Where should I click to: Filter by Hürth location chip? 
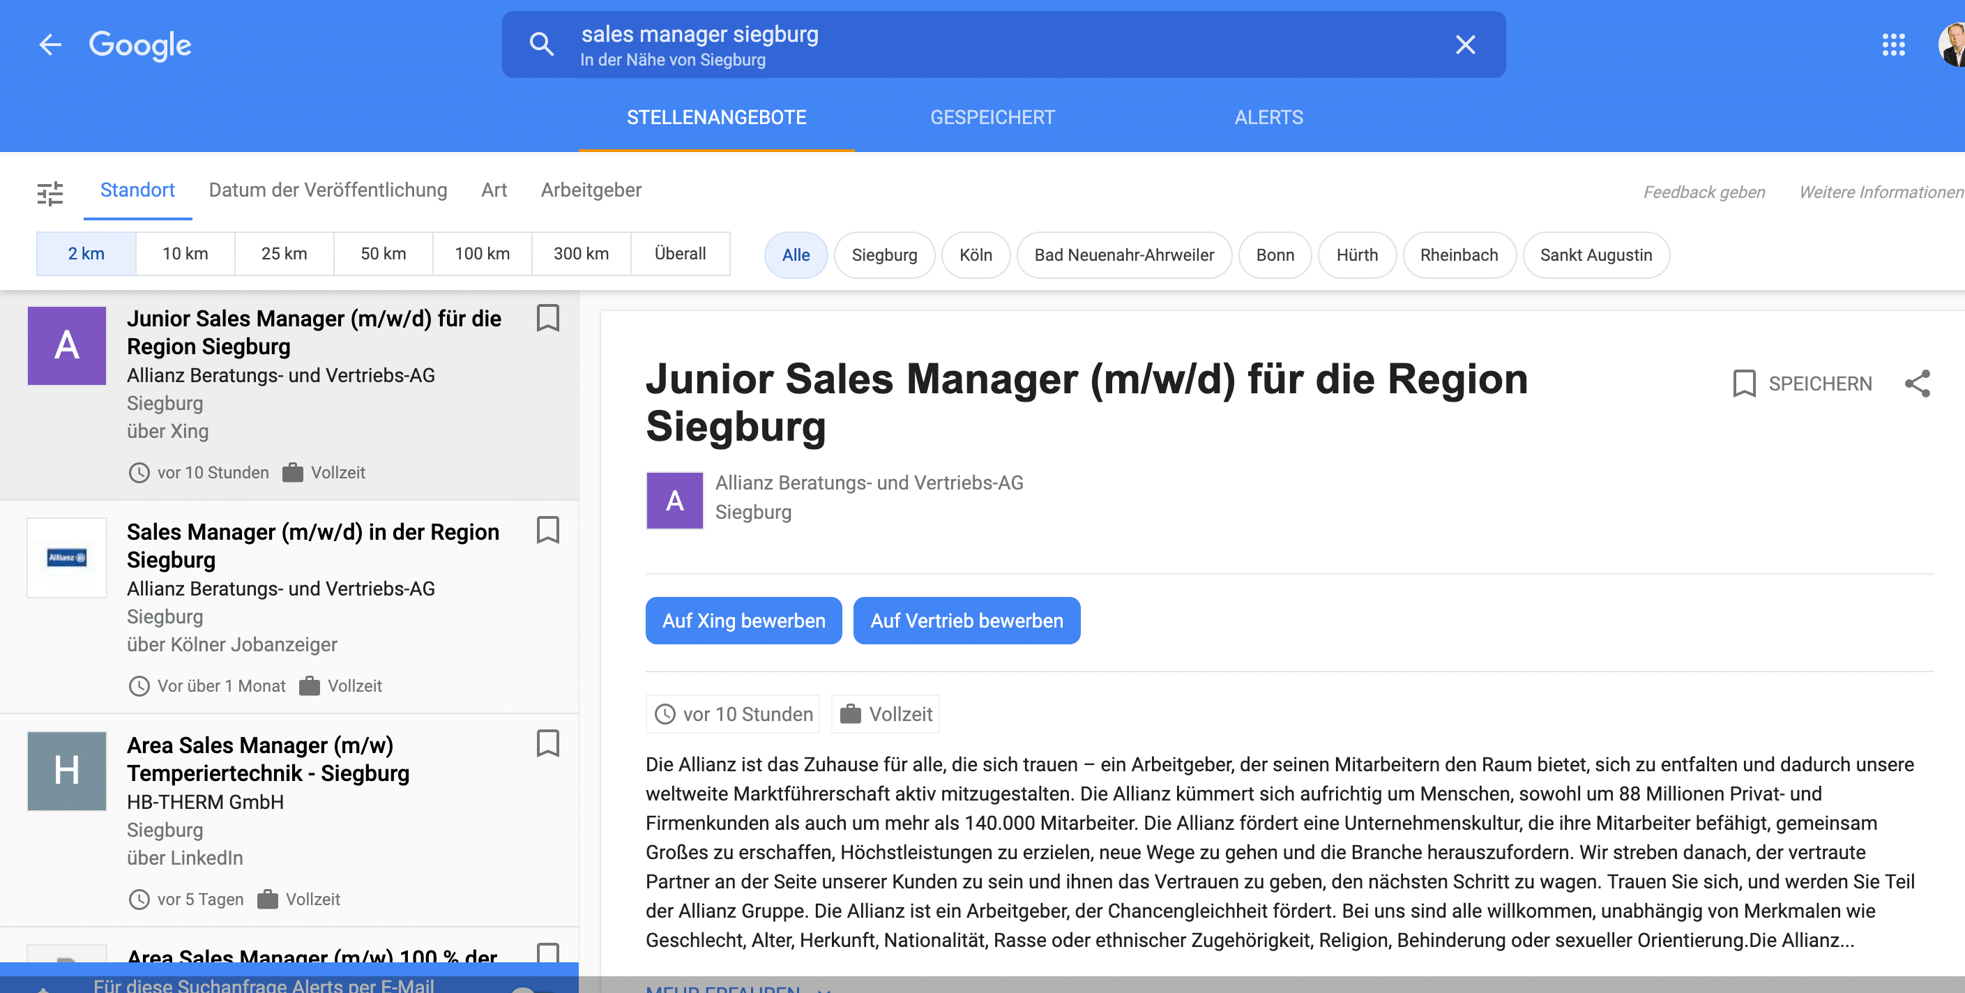pyautogui.click(x=1357, y=255)
